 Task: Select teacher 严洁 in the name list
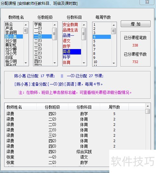pos(14,28)
